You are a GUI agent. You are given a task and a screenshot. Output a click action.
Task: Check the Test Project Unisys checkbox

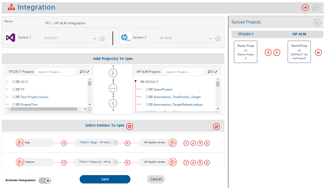(x=14, y=97)
